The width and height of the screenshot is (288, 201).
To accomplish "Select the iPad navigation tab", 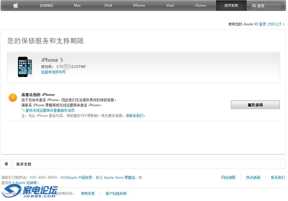I will (x=170, y=6).
